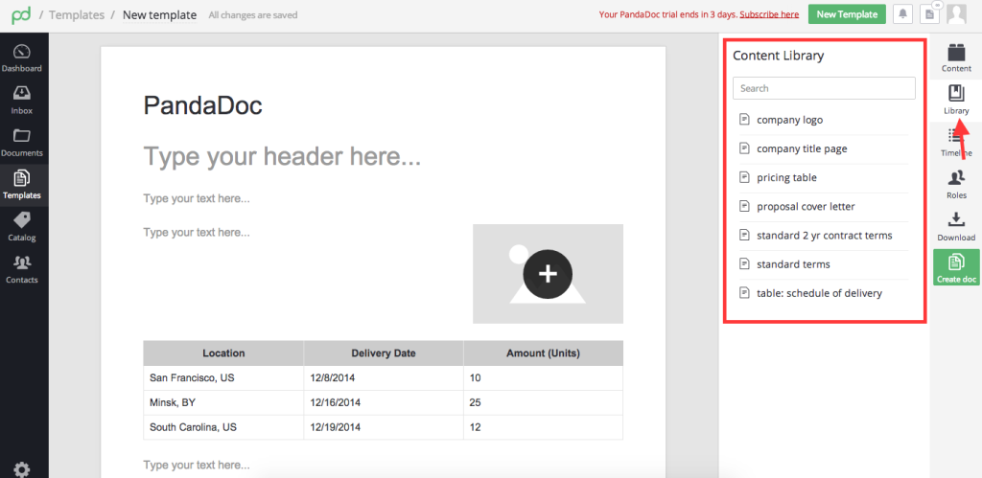Open the Roles panel
The image size is (982, 478).
(956, 183)
